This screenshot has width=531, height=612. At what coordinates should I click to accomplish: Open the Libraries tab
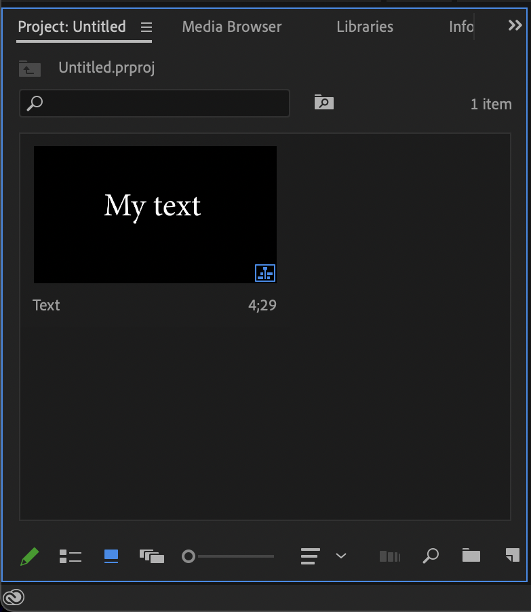point(364,26)
